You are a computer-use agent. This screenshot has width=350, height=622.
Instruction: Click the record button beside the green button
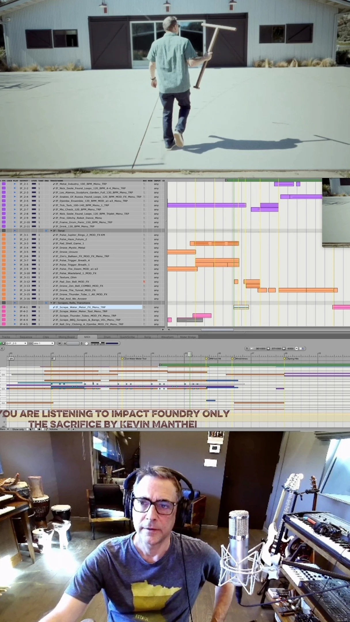point(4,343)
